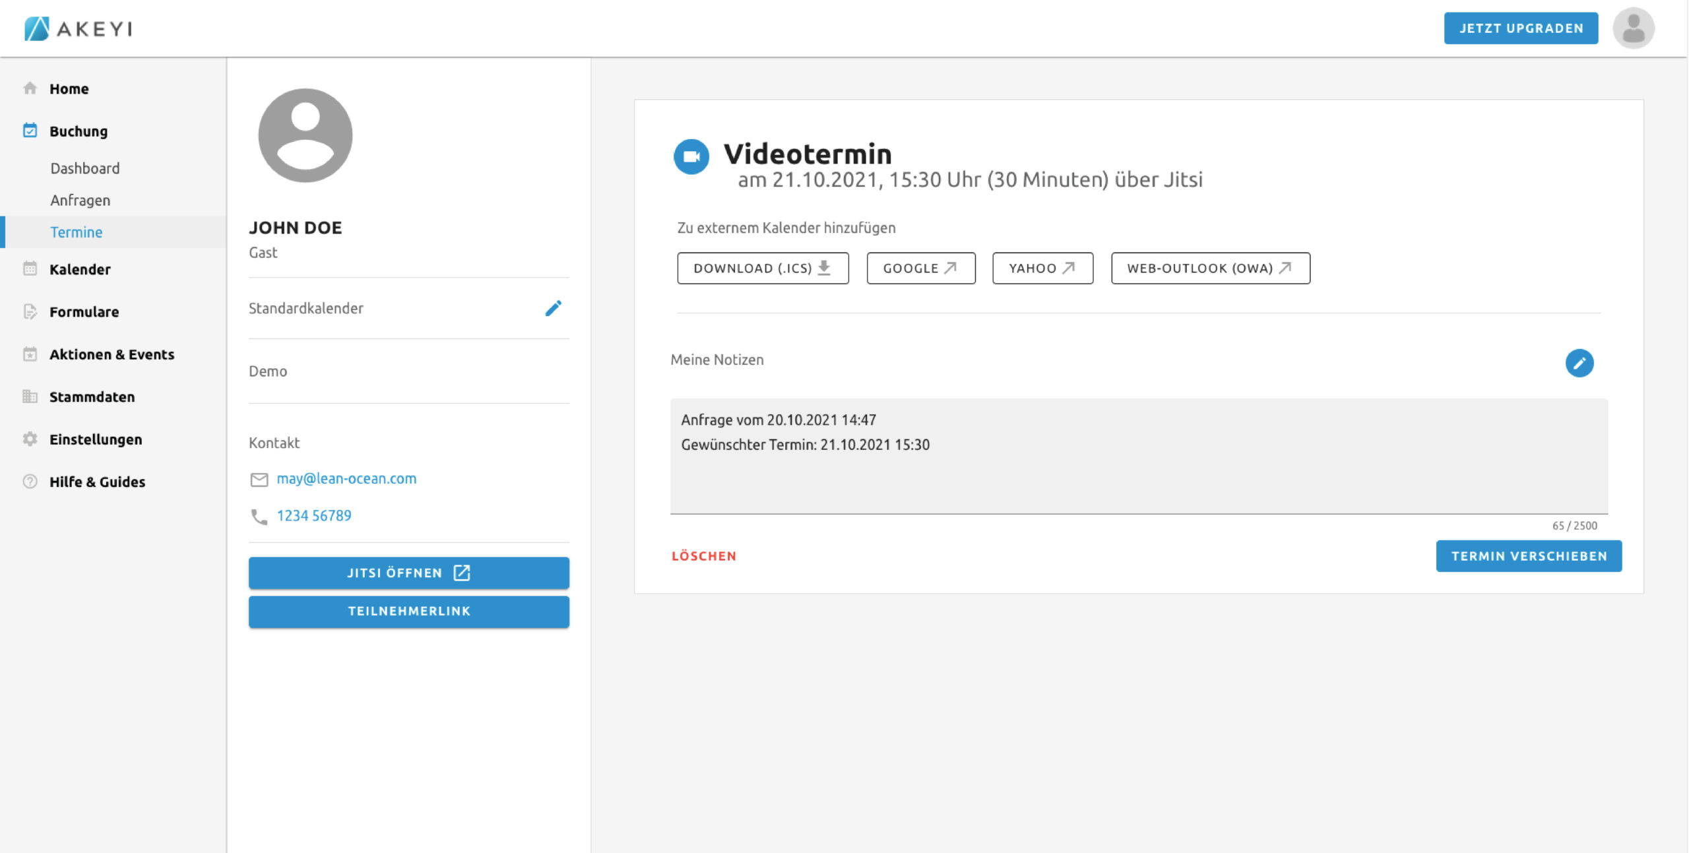
Task: Go to Anfragen in sidebar
Action: pyautogui.click(x=80, y=200)
